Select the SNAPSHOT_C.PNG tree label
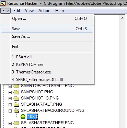The height and width of the screenshot is (128, 127). [40, 98]
